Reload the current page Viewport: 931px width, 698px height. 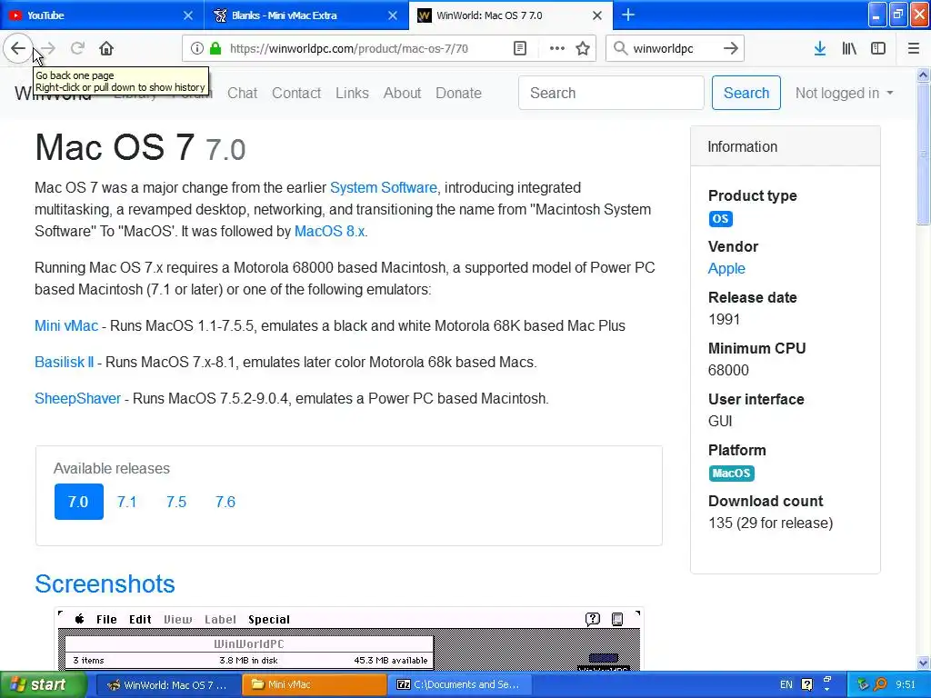coord(77,48)
